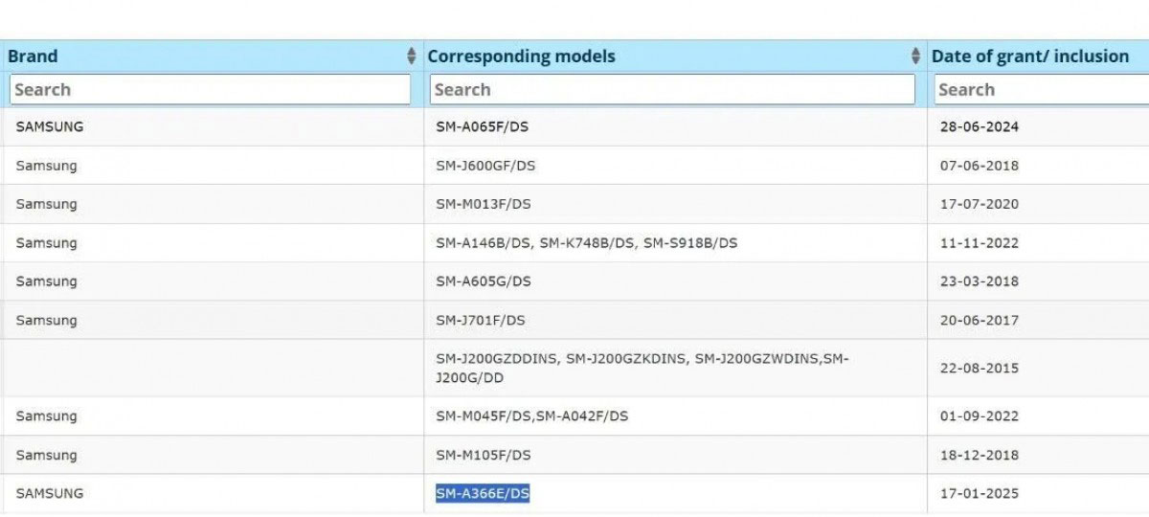Select the SM-M105F/DS model entry
1149x517 pixels.
(x=483, y=455)
